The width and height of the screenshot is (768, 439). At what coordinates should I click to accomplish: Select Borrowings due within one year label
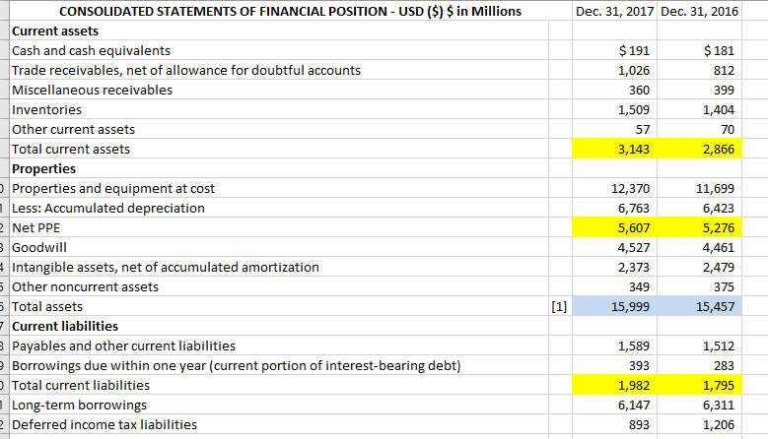click(236, 365)
